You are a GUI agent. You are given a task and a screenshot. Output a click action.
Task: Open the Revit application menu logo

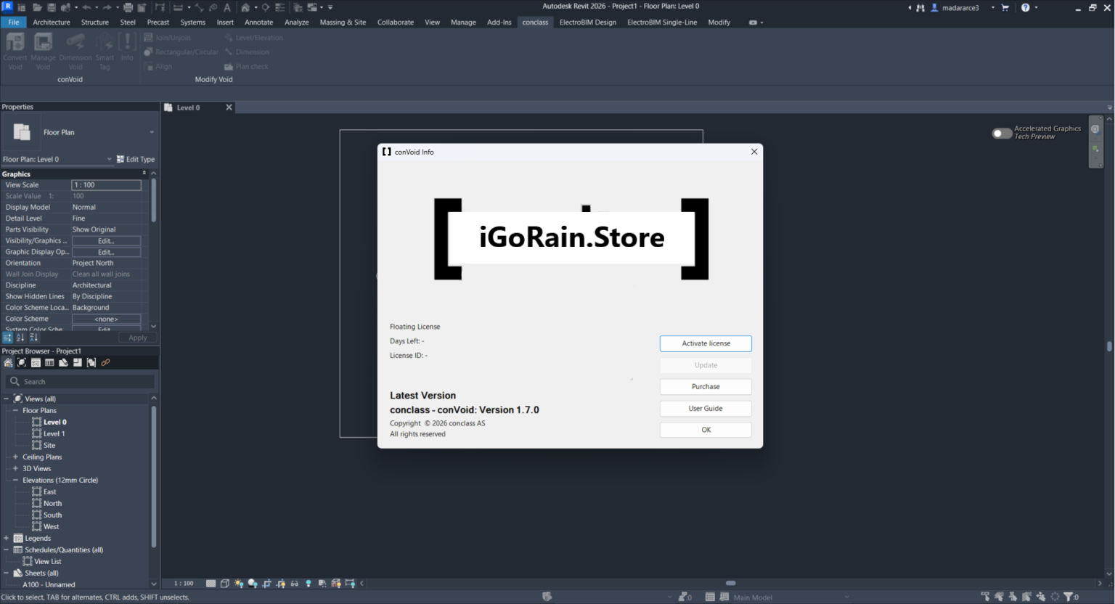7,7
